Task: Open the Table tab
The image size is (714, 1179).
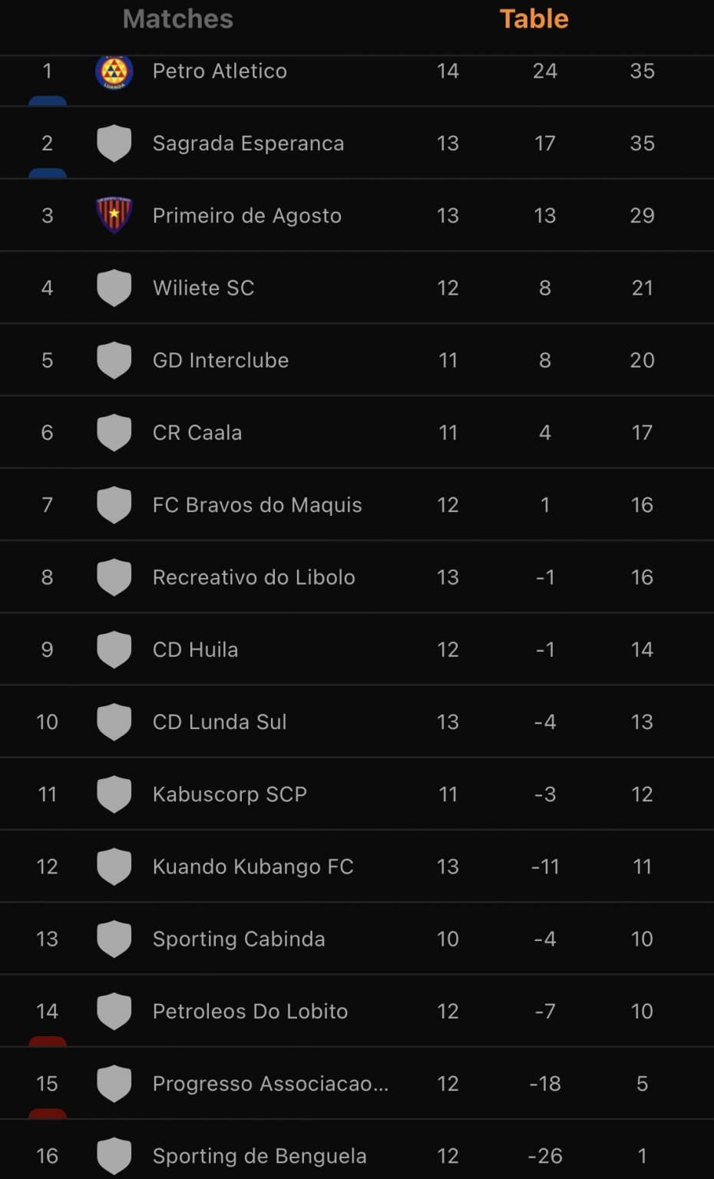Action: 534,19
